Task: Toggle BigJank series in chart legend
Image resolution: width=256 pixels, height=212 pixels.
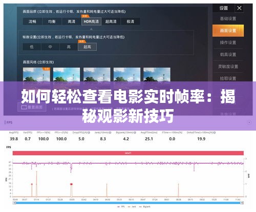Action: [145, 207]
